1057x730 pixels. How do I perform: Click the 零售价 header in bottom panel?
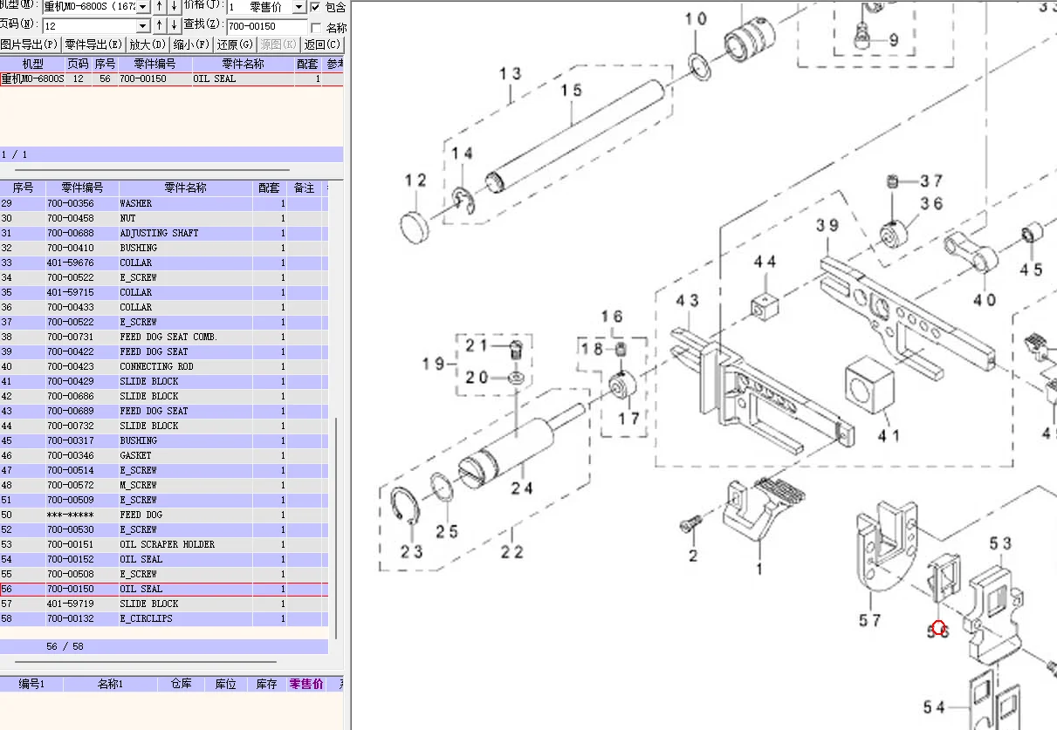coord(305,684)
